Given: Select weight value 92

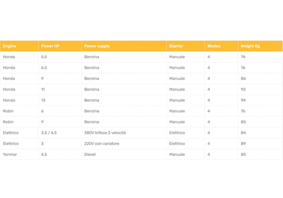Looking at the screenshot, I should [x=243, y=89].
